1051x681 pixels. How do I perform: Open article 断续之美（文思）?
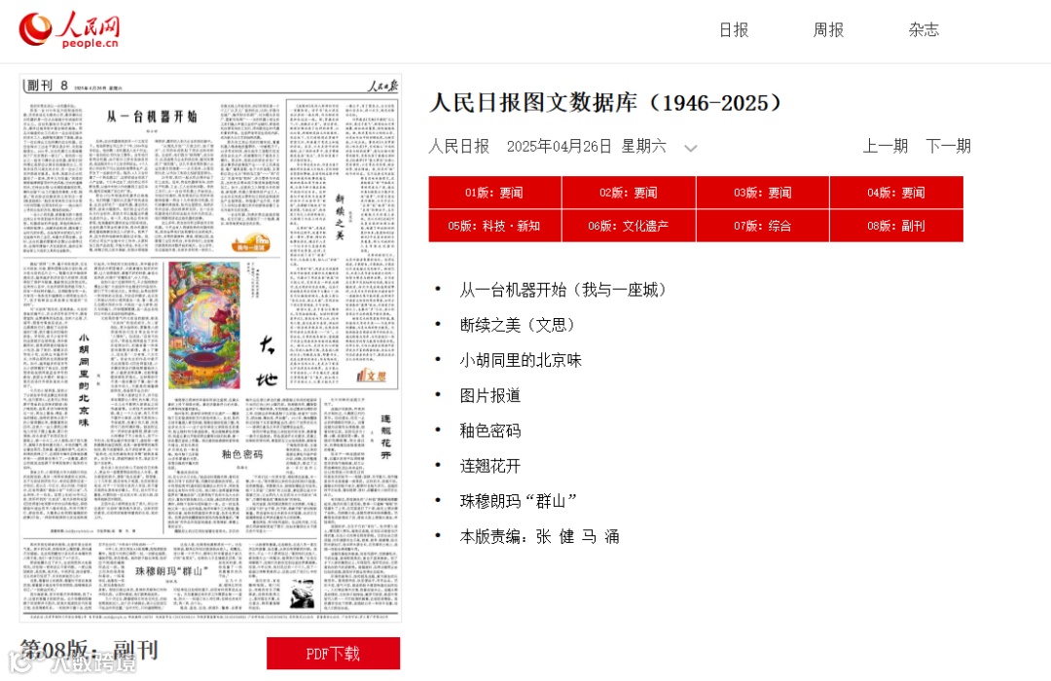(513, 324)
